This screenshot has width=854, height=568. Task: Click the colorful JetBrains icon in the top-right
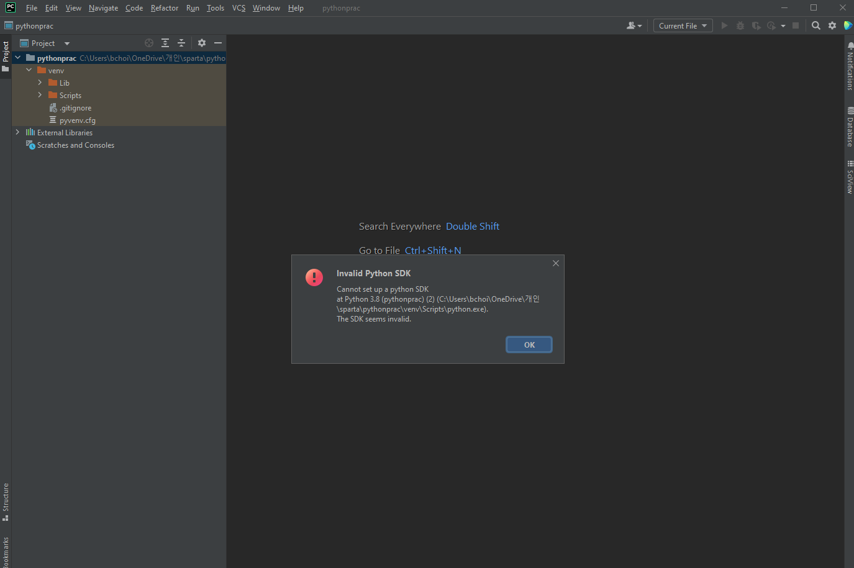click(848, 25)
